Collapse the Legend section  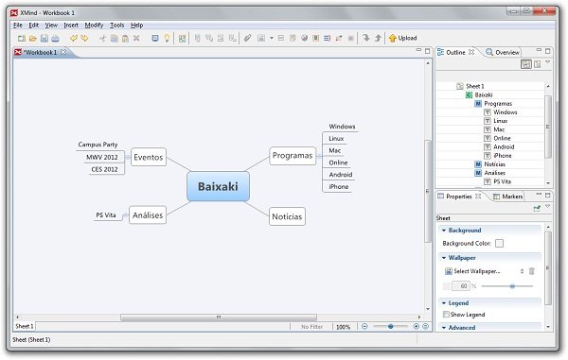click(x=444, y=303)
